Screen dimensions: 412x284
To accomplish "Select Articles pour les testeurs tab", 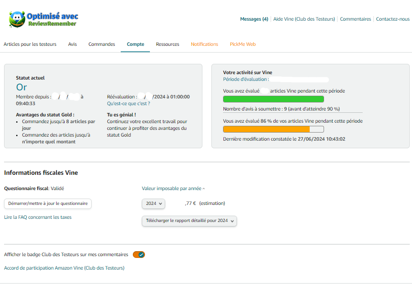I will 30,44.
